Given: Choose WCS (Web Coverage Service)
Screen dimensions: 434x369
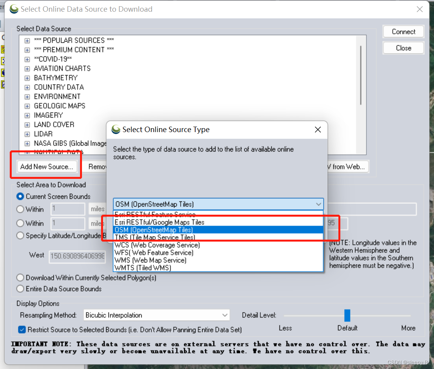Looking at the screenshot, I should 218,245.
